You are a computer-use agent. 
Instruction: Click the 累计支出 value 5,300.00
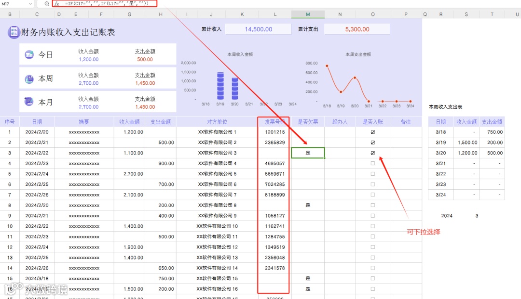click(x=357, y=29)
